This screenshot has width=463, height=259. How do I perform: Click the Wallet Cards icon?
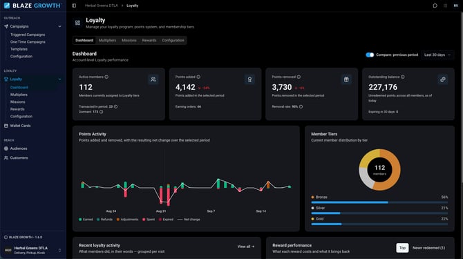tap(6, 126)
